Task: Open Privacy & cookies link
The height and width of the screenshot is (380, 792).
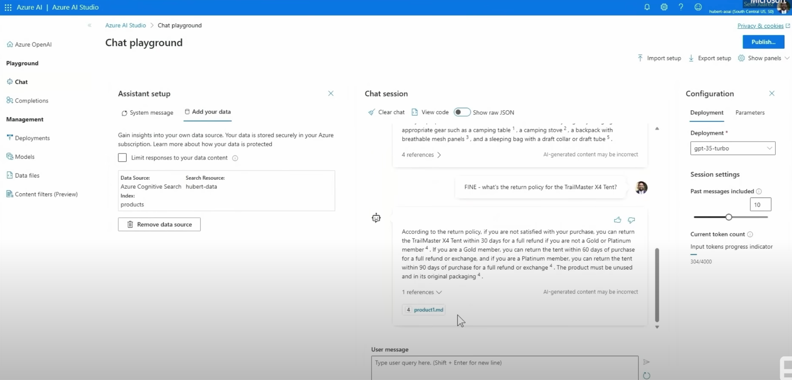Action: [x=763, y=26]
